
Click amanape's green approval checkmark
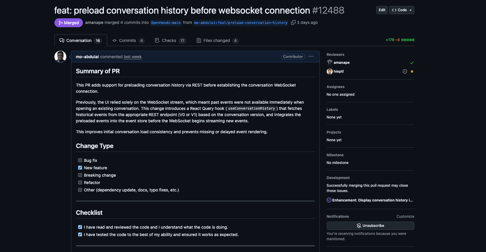[x=412, y=63]
